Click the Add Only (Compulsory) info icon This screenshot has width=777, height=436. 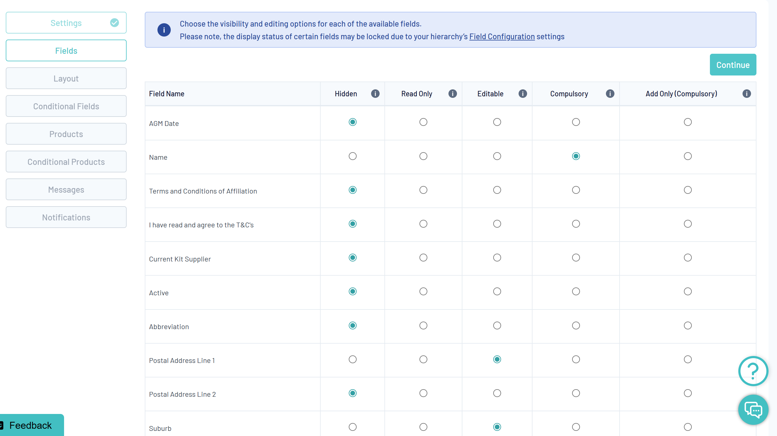[746, 94]
